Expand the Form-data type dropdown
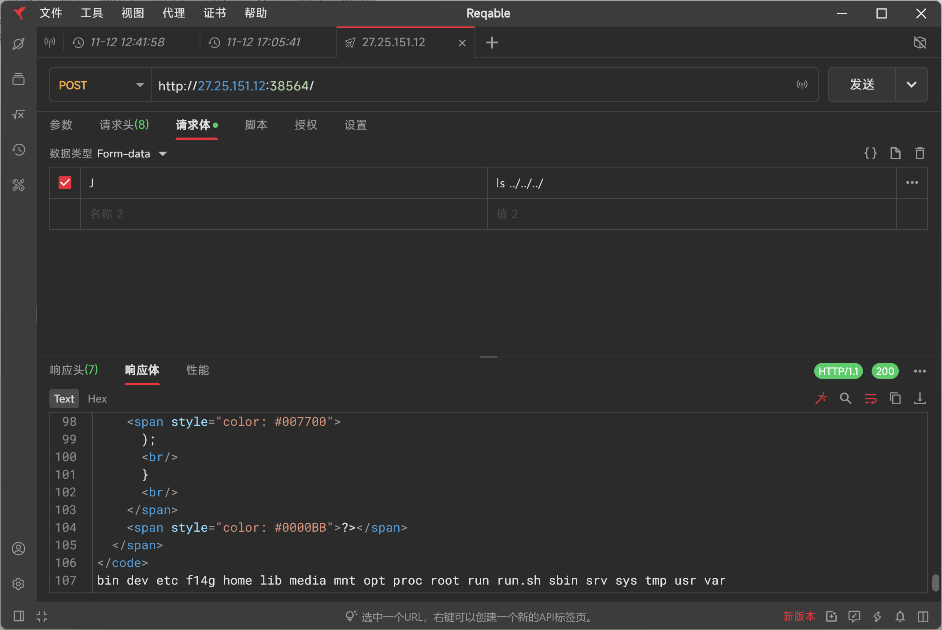This screenshot has height=630, width=942. pos(163,154)
